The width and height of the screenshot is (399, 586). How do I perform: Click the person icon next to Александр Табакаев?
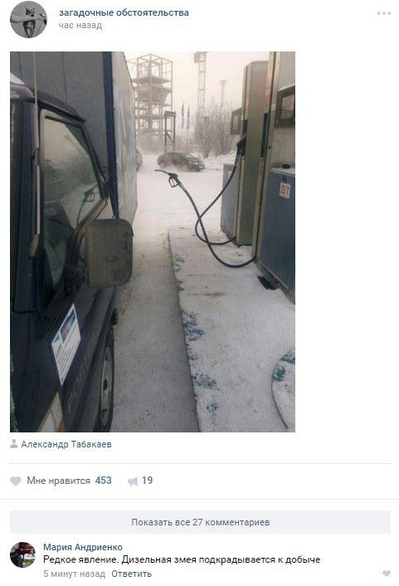(14, 444)
